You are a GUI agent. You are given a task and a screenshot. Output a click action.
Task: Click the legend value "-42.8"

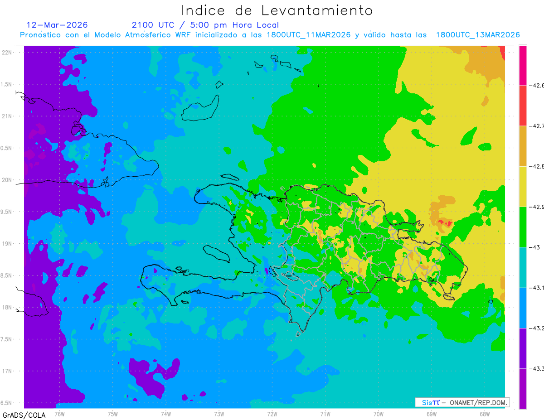(x=536, y=166)
